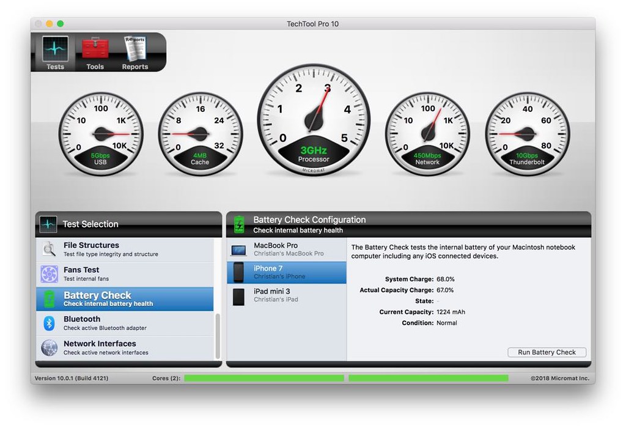Screen dimensions: 626x428
Task: Select MacBook Pro in device list
Action: click(x=286, y=249)
